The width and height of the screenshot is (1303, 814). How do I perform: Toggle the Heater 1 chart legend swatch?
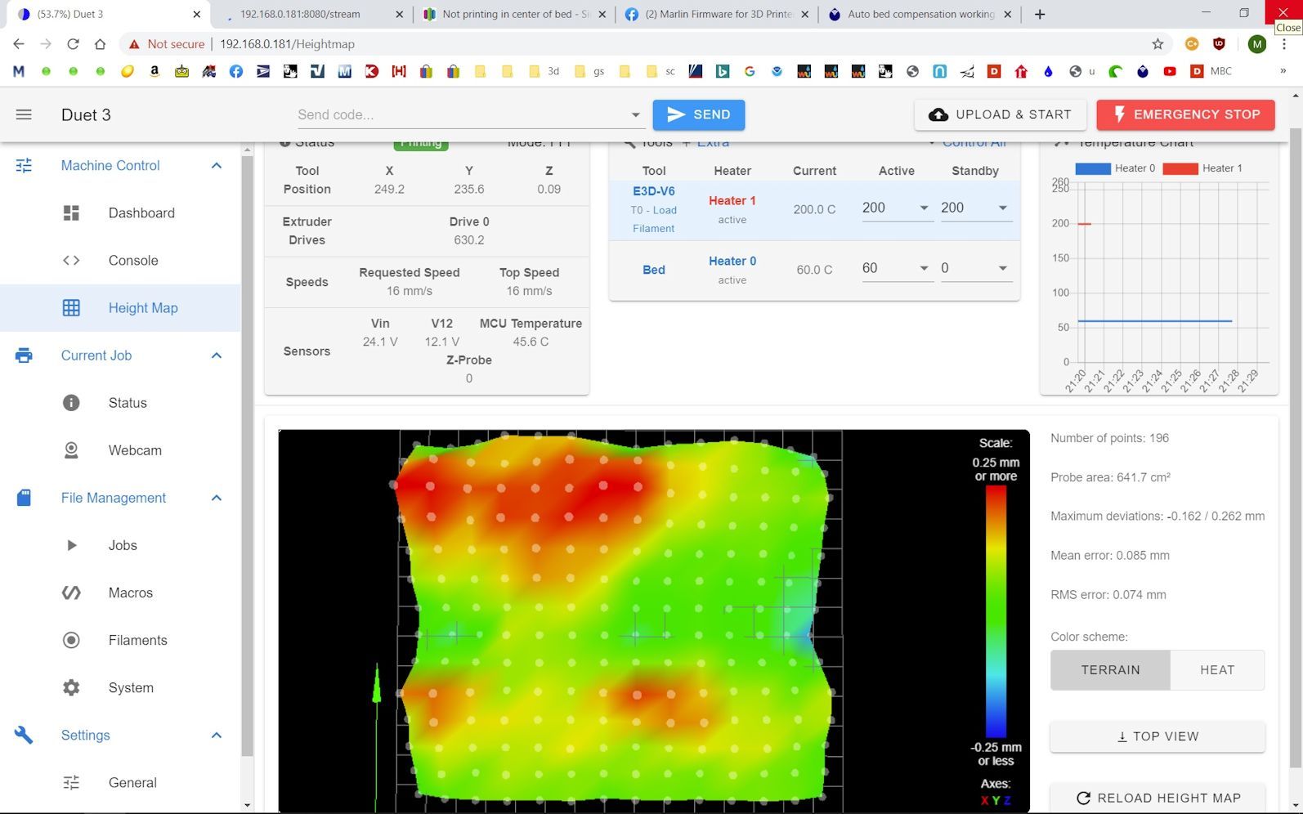pos(1180,168)
